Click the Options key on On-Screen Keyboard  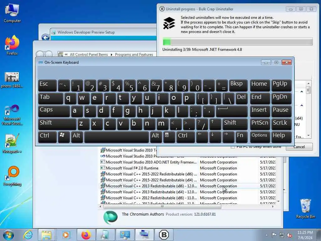coord(260,137)
